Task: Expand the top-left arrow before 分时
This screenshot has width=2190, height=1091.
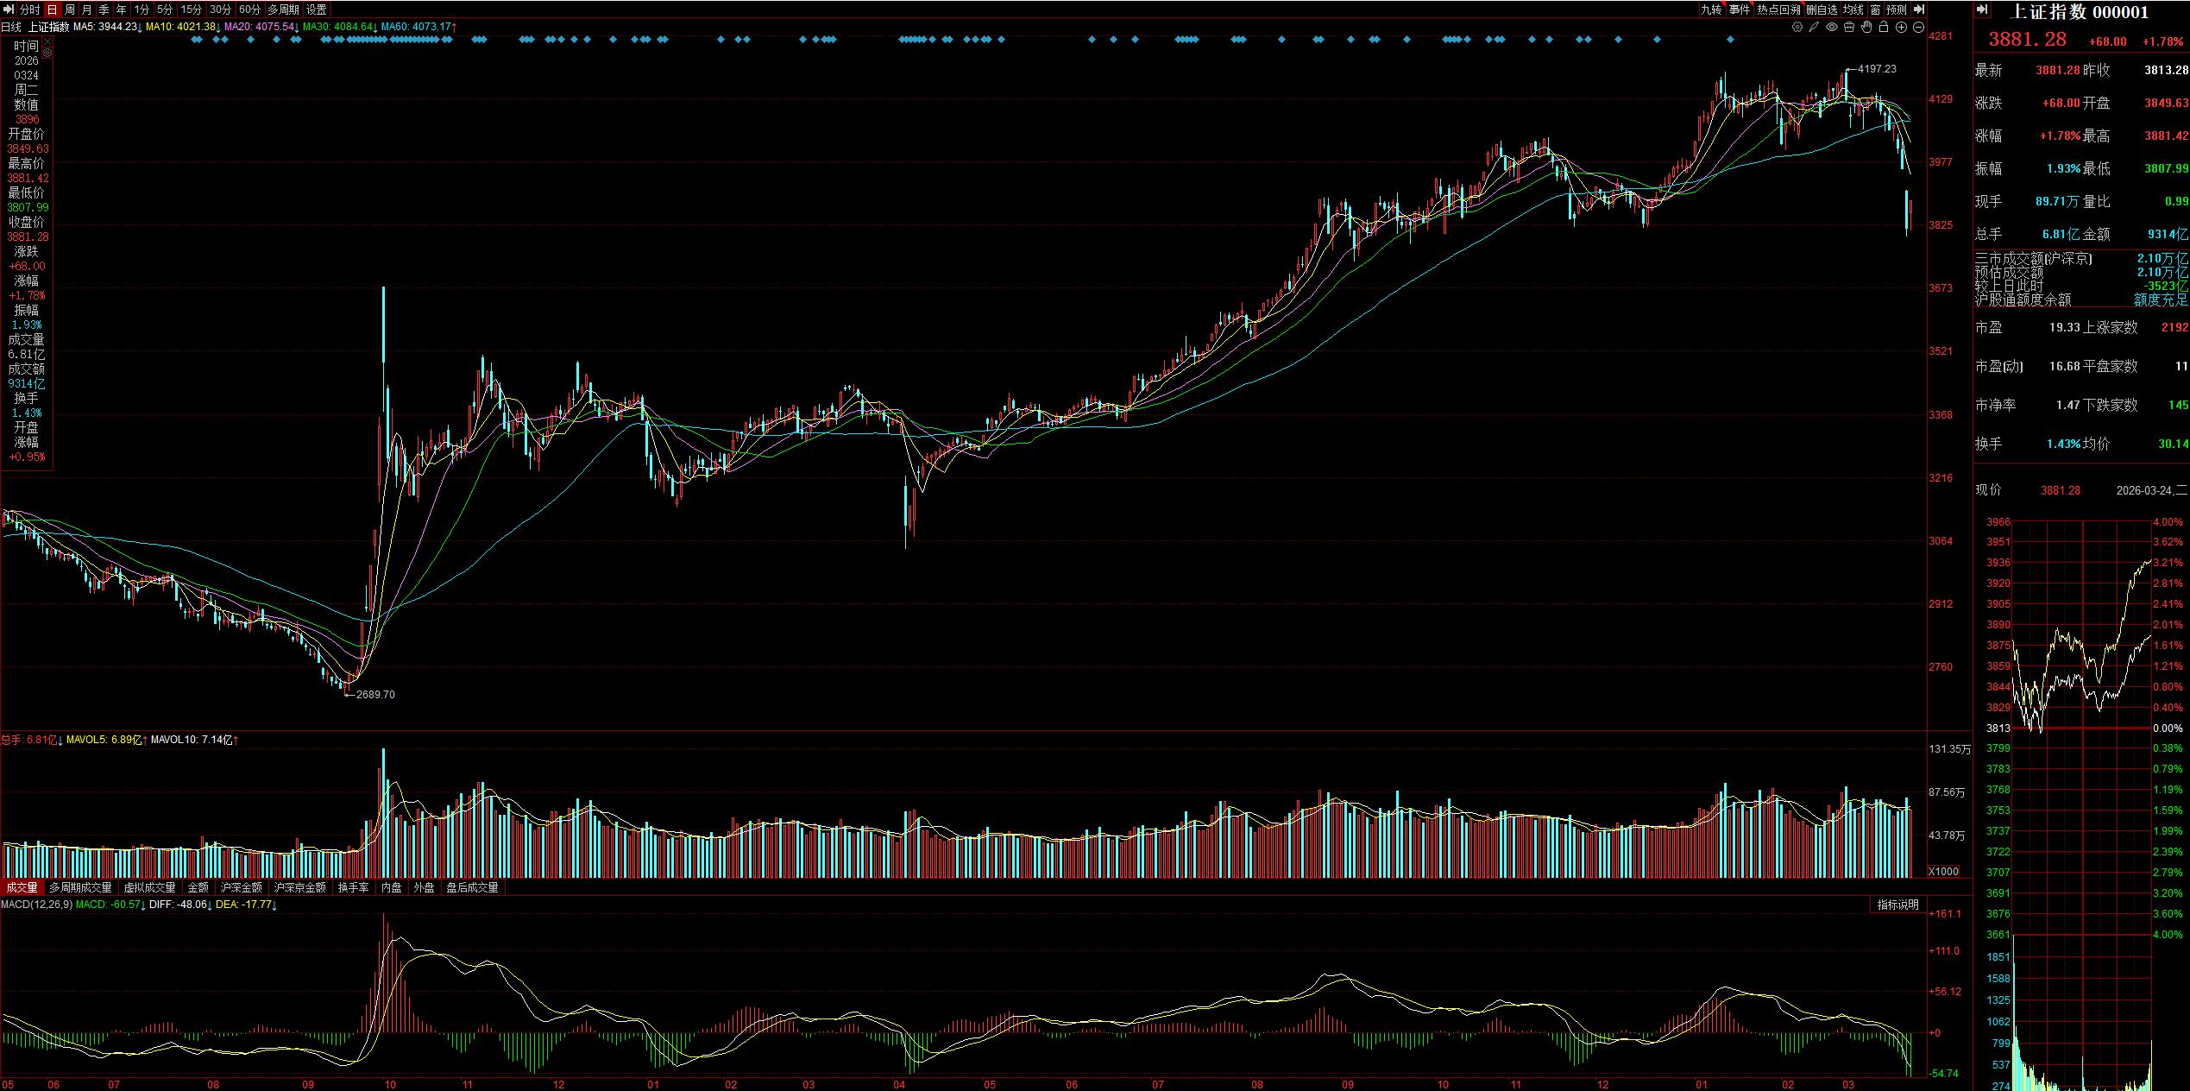Action: pyautogui.click(x=9, y=9)
